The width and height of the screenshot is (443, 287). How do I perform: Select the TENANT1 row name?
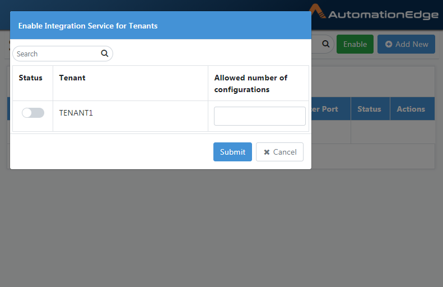coord(76,113)
